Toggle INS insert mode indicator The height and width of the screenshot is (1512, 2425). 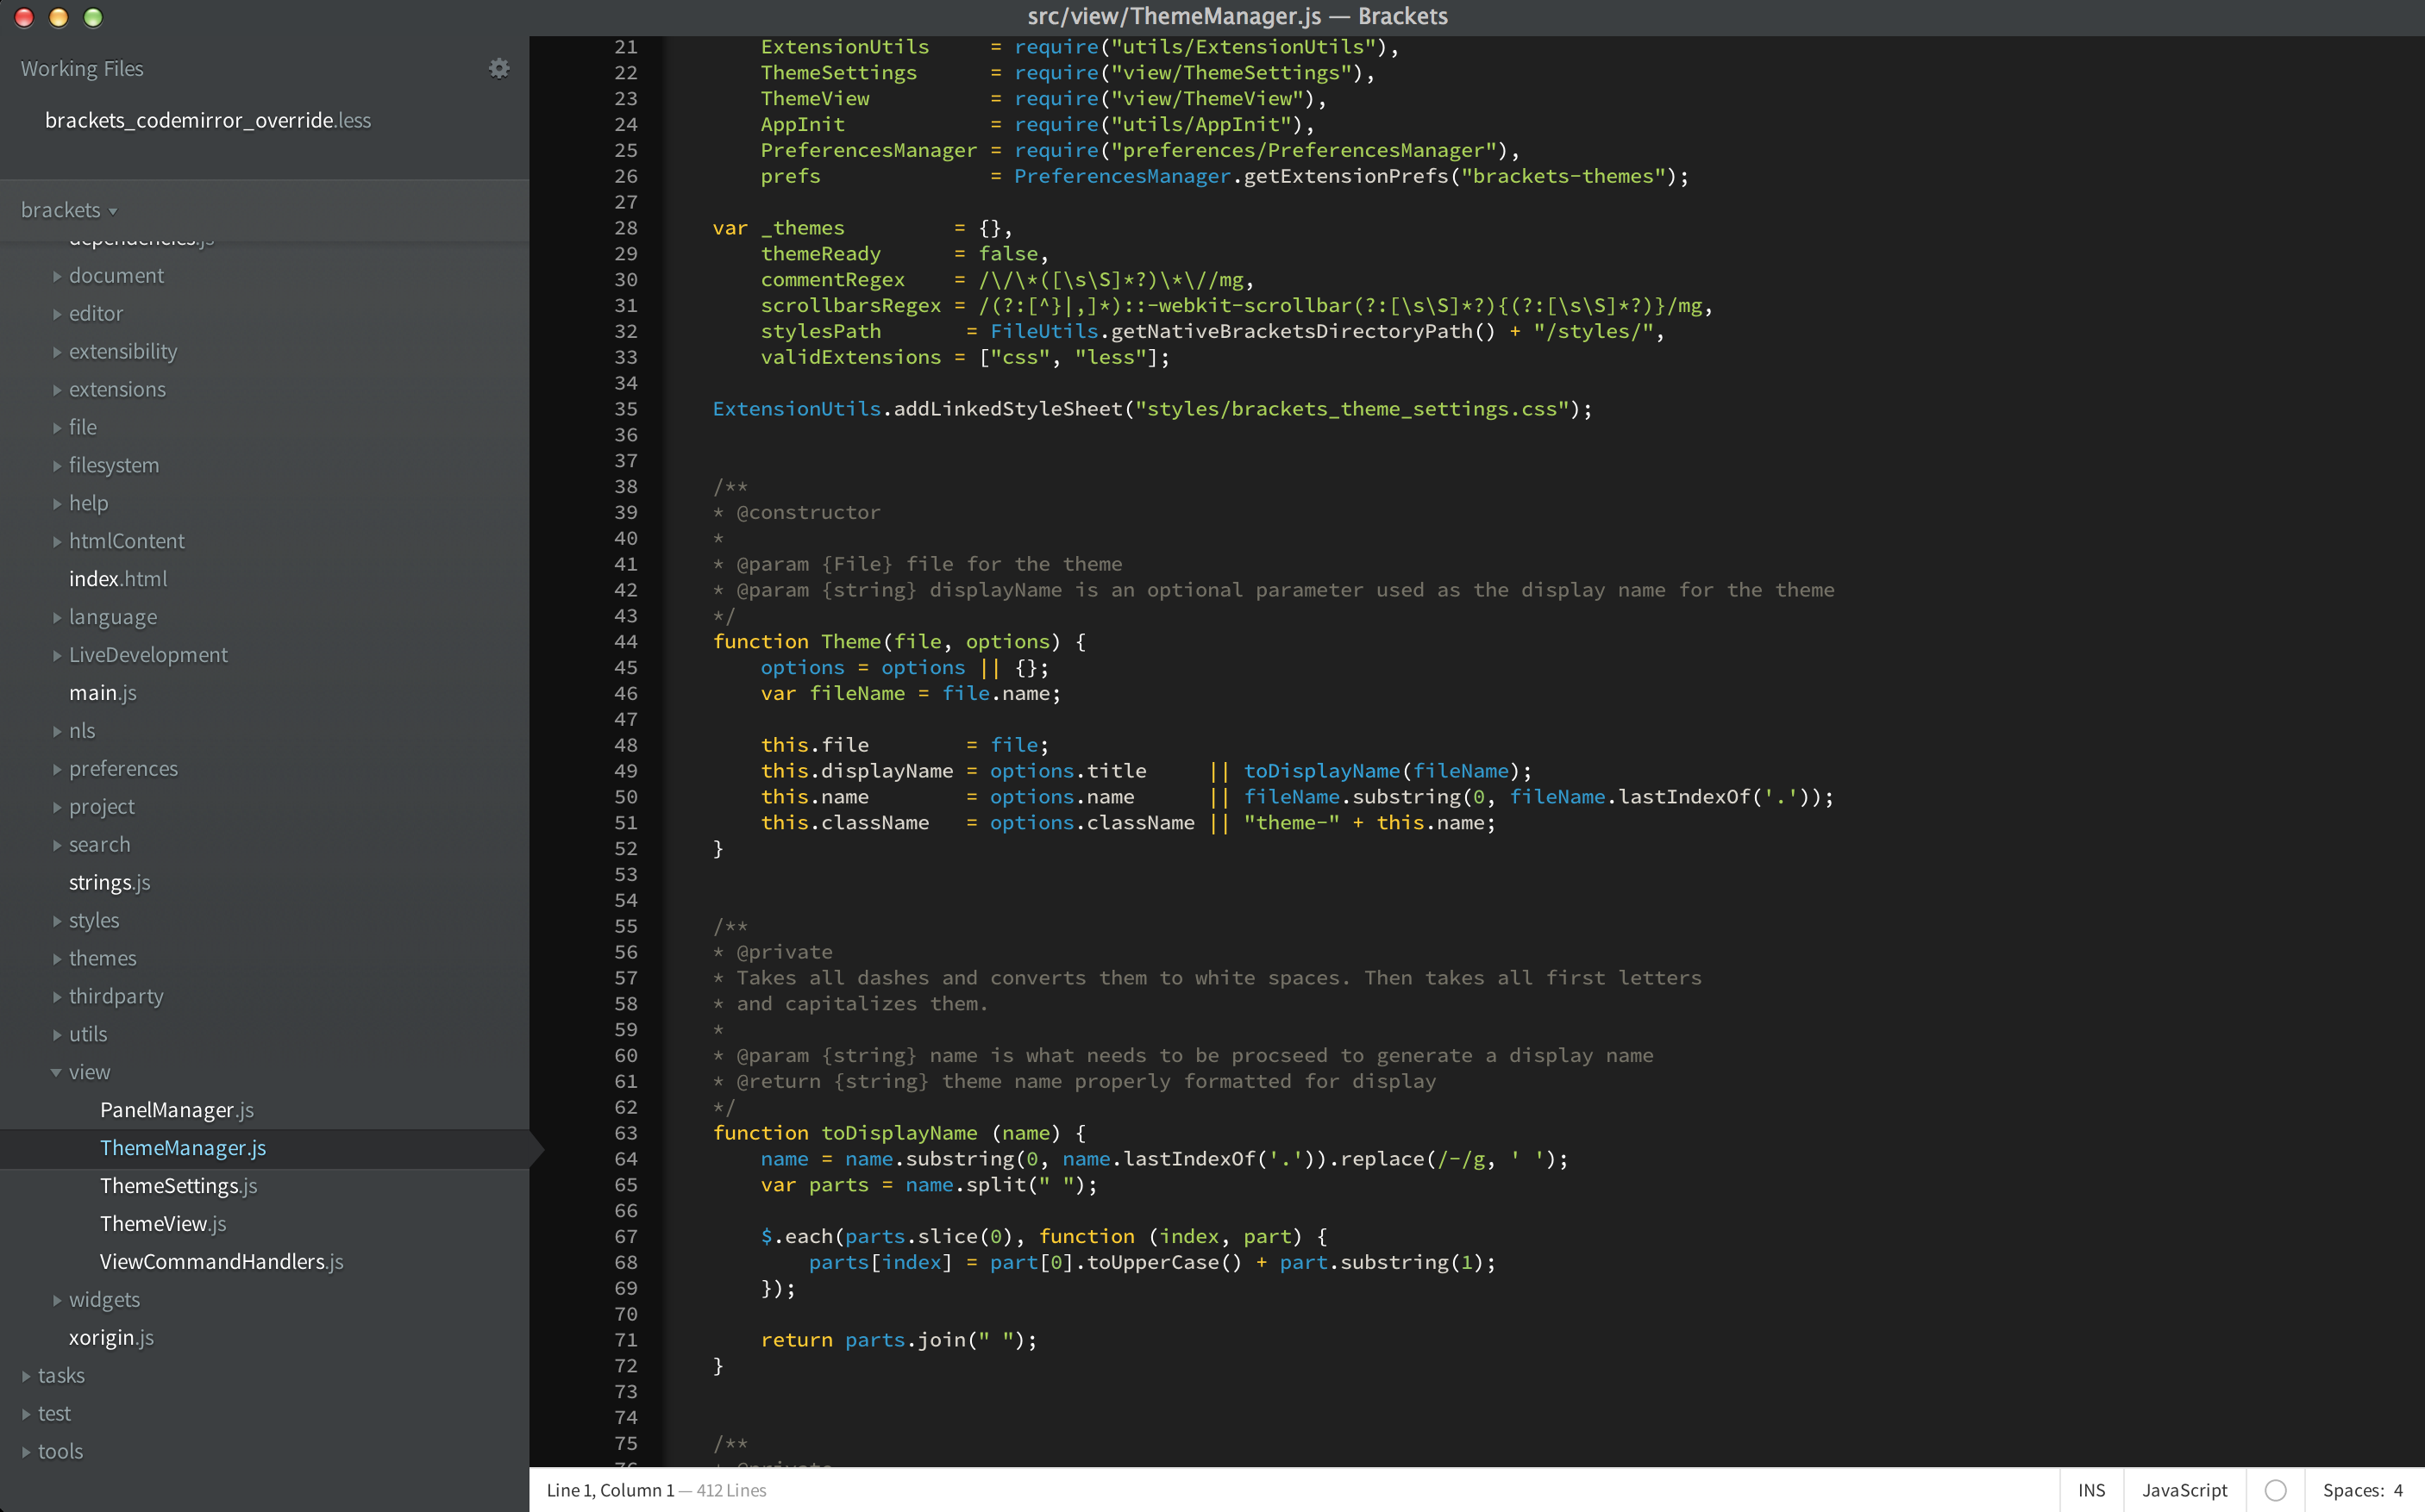(2091, 1490)
